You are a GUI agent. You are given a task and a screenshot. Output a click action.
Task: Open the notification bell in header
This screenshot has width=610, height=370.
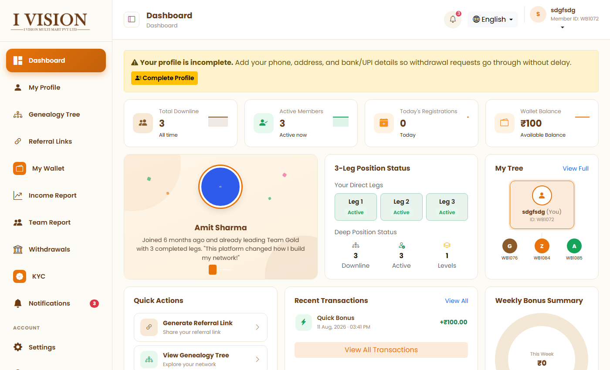(453, 20)
